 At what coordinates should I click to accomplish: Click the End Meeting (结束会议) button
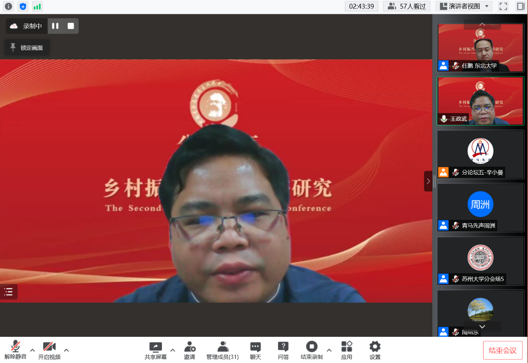click(503, 350)
